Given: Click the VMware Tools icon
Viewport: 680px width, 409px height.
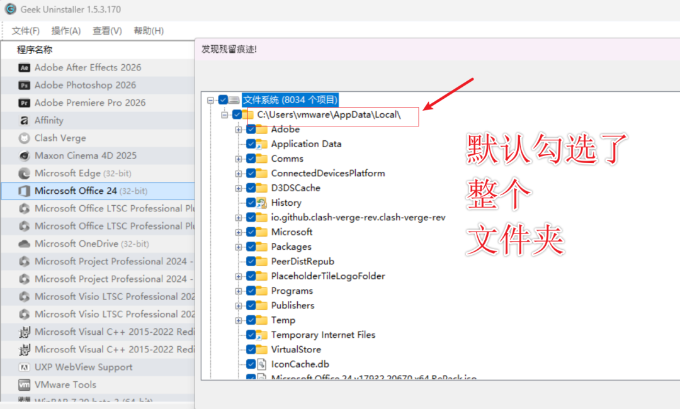Looking at the screenshot, I should [25, 384].
